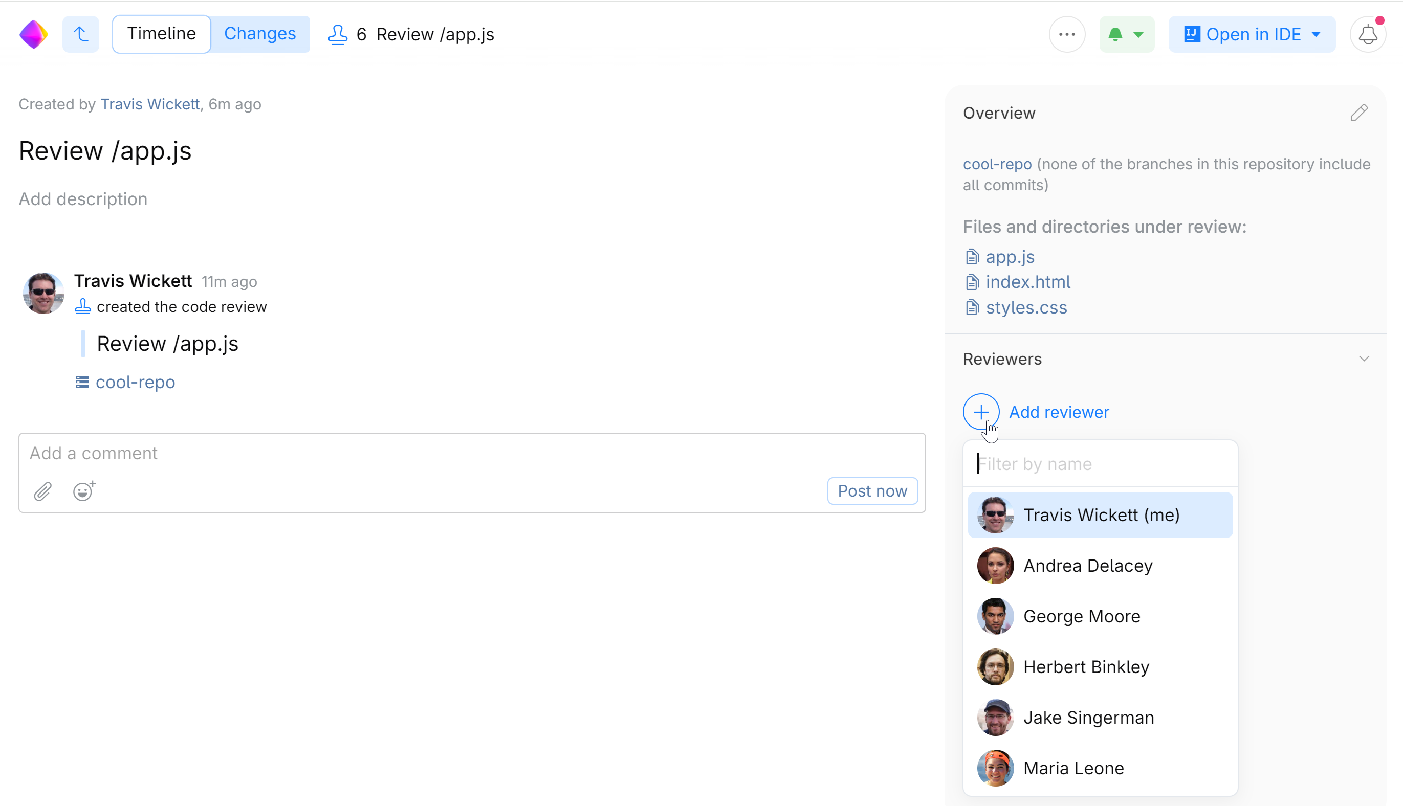Click the Post now button
Image resolution: width=1403 pixels, height=806 pixels.
872,490
